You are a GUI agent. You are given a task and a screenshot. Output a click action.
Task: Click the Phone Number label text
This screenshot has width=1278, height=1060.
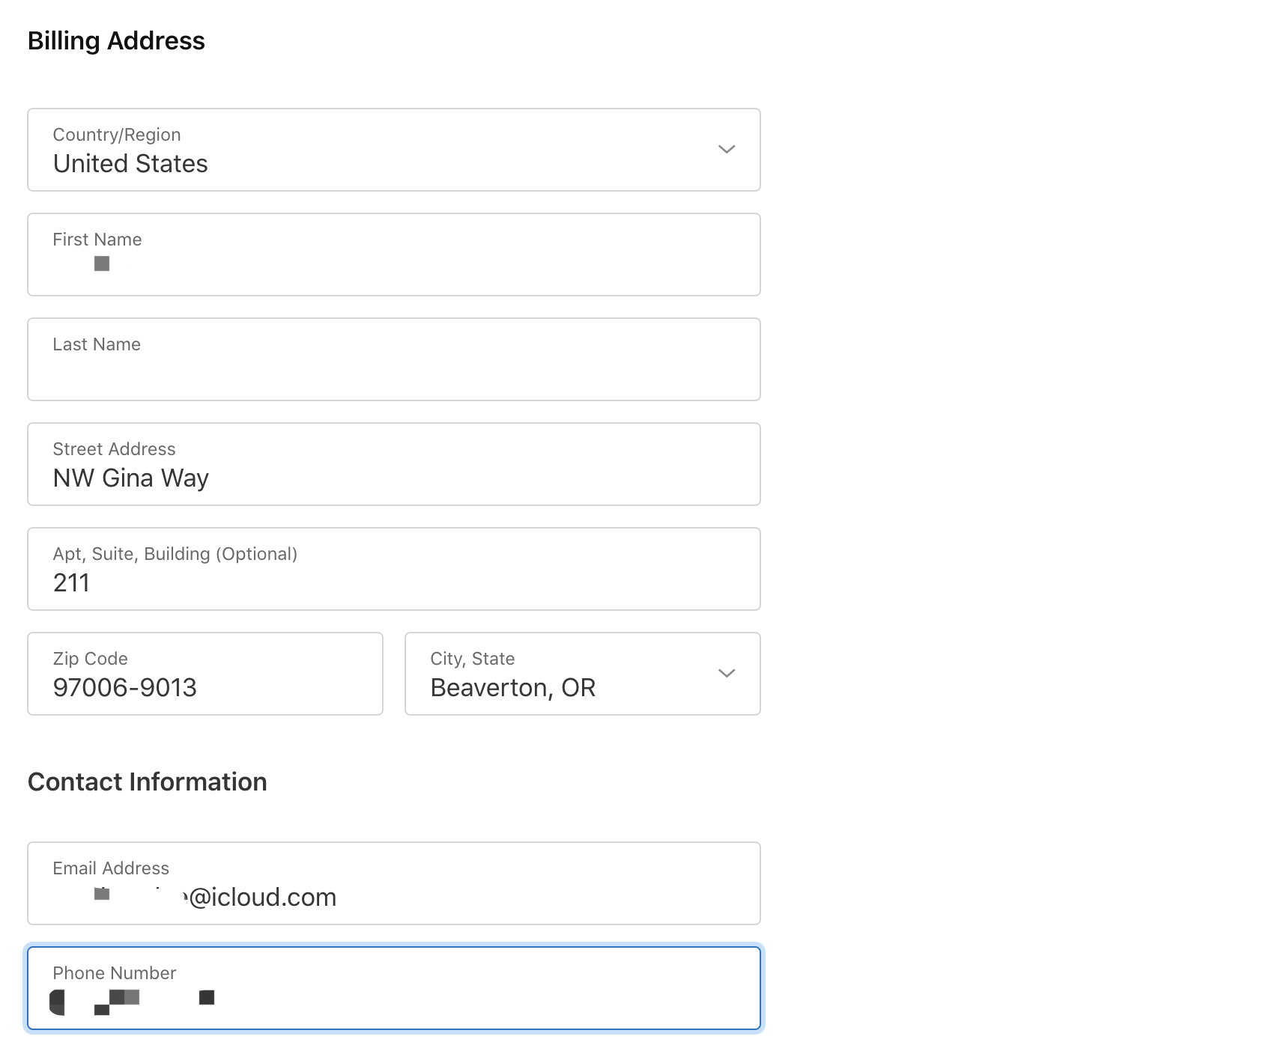(114, 973)
